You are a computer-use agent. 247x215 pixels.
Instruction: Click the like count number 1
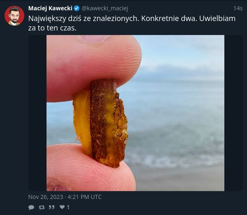tap(68, 207)
